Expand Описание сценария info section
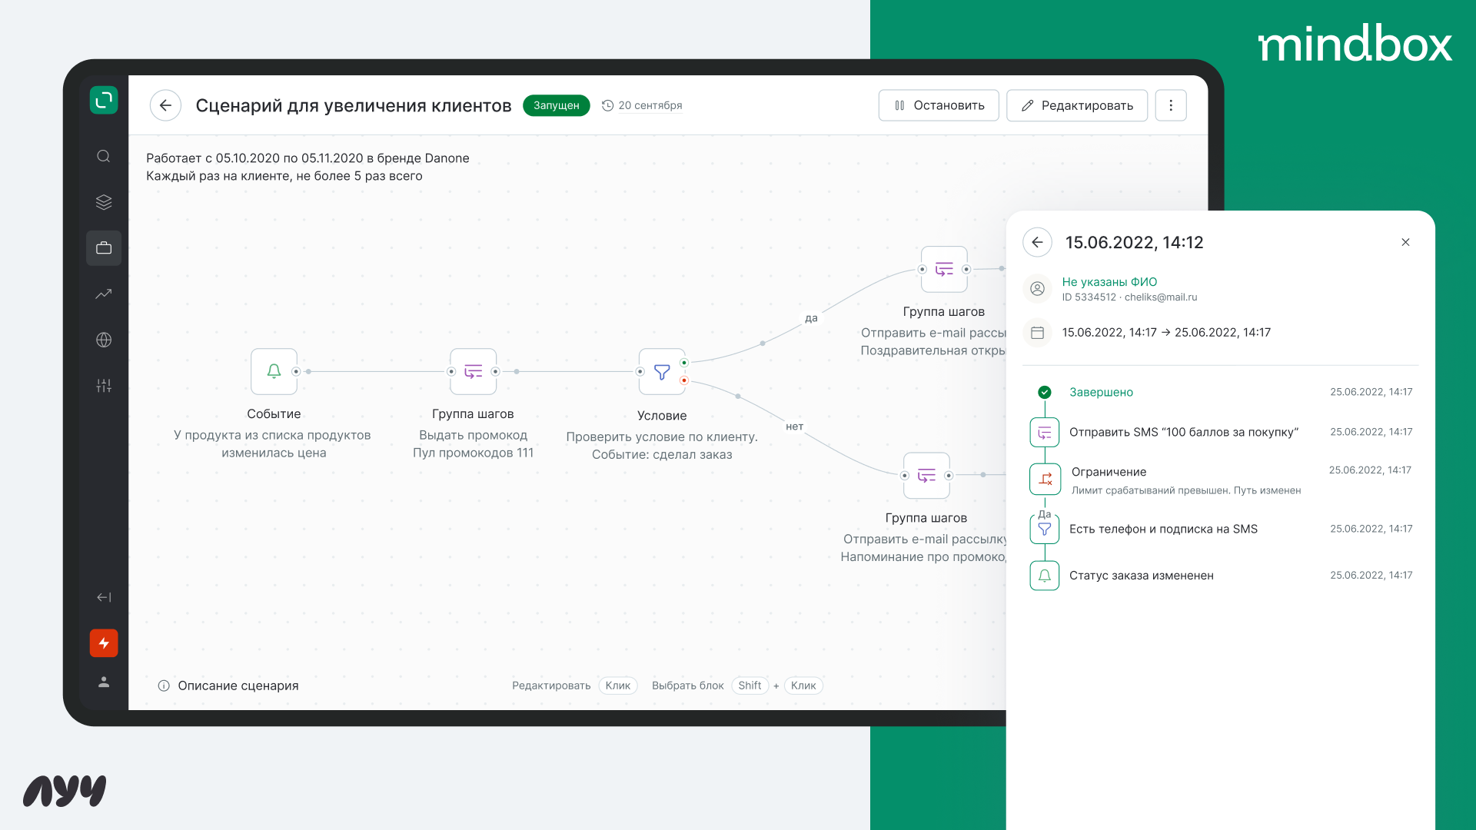1476x830 pixels. coord(237,686)
